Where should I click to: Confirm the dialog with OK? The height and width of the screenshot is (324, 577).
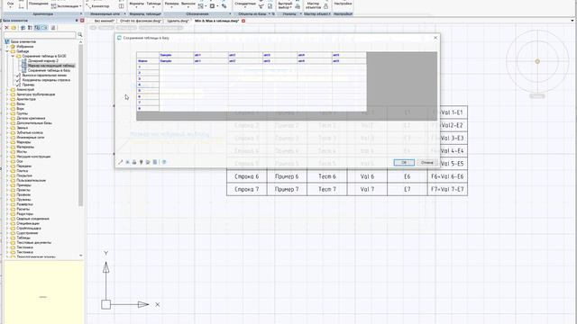pos(404,162)
